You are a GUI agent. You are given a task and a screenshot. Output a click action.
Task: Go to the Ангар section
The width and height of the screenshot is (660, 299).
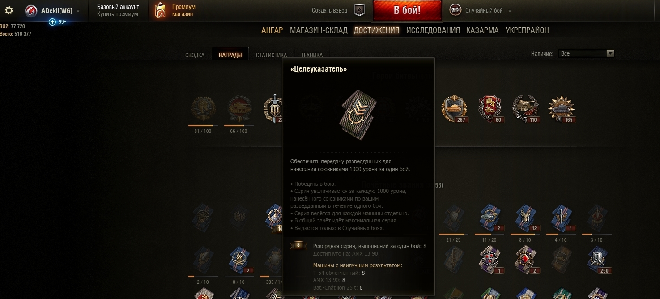tap(272, 30)
